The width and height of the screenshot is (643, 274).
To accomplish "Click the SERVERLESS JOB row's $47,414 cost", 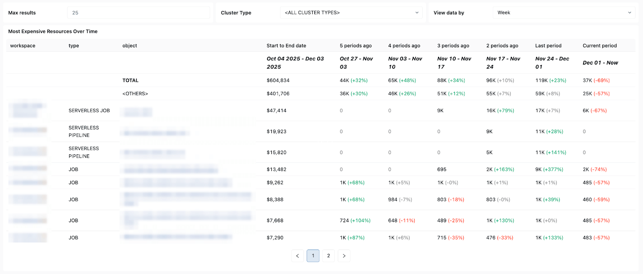I will 276,111.
